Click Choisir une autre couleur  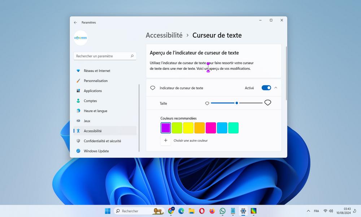(190, 140)
